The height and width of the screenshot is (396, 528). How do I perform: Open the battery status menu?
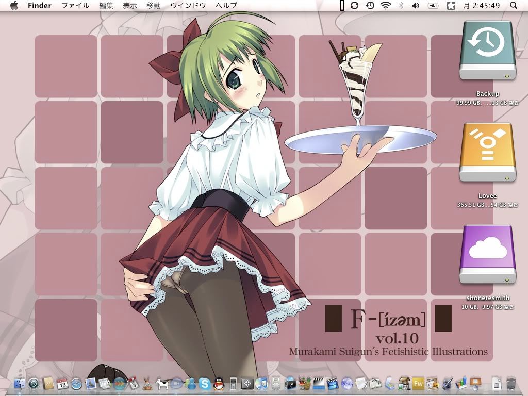click(x=433, y=5)
